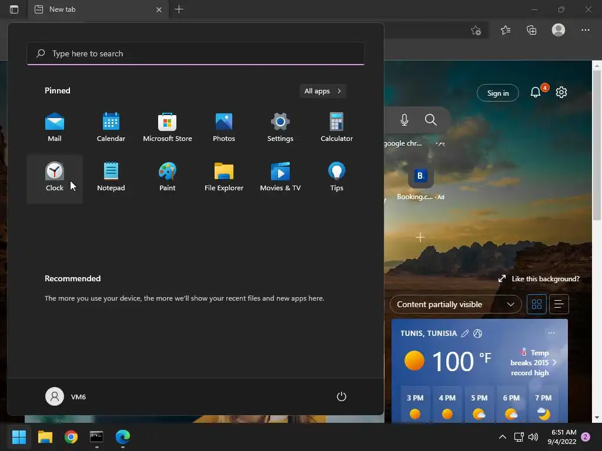Click the Windows Start button on taskbar
Screen dimensions: 602x451
19,437
